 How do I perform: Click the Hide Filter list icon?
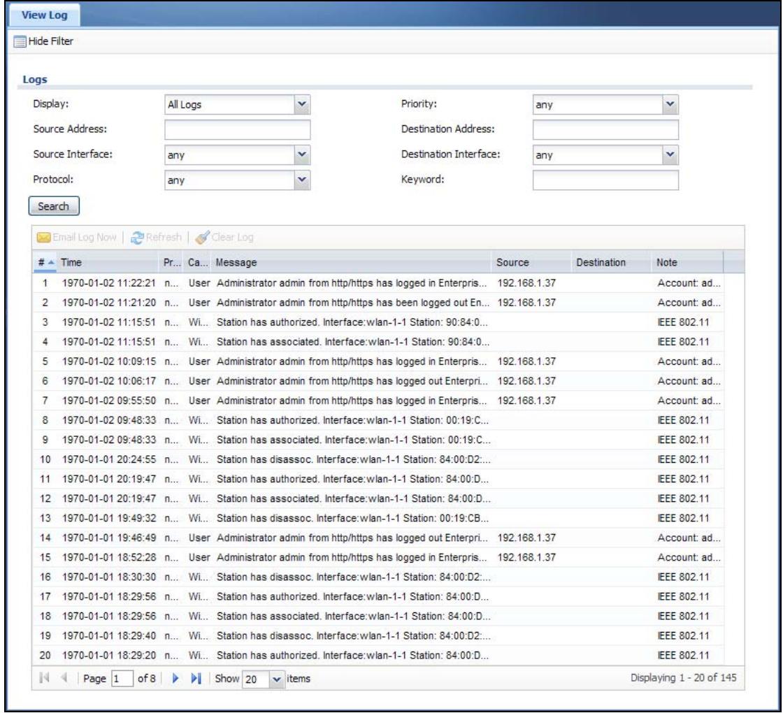point(20,41)
